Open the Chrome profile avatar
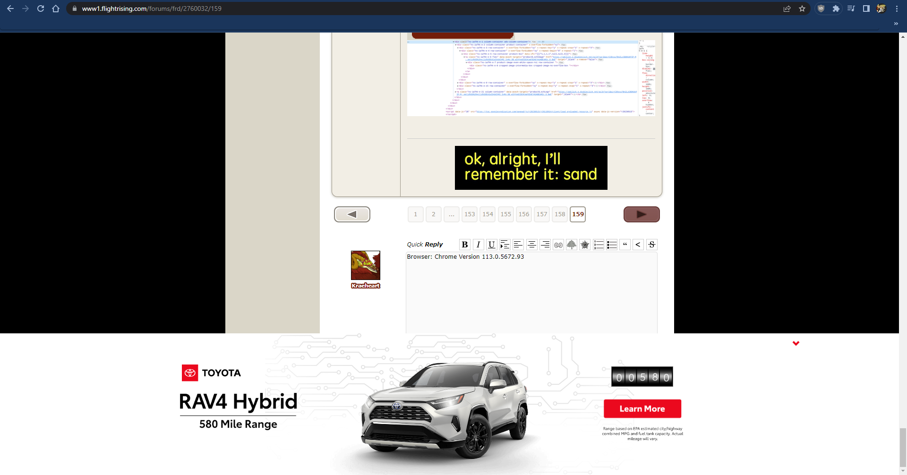The height and width of the screenshot is (475, 907). [x=881, y=8]
